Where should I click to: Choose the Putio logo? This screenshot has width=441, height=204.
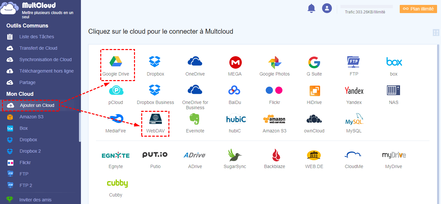(155, 155)
